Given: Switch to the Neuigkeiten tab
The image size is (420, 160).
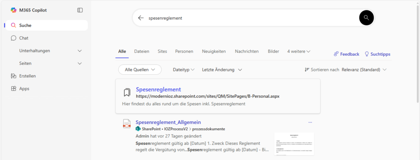Looking at the screenshot, I should pyautogui.click(x=214, y=51).
